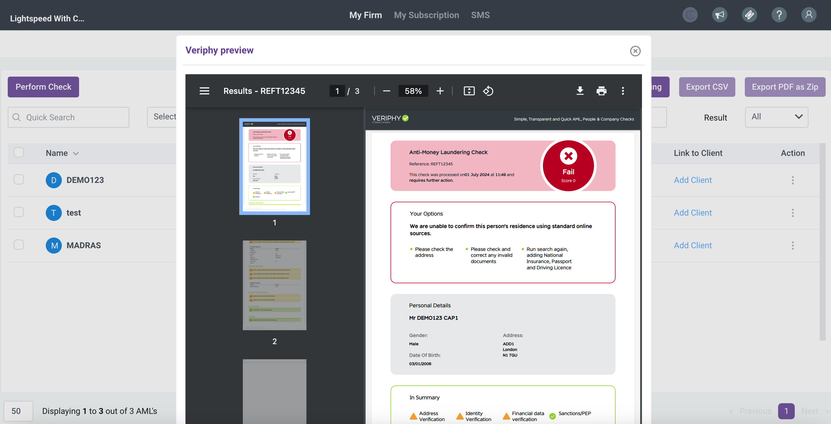Select the MADRAS row checkbox

click(19, 245)
